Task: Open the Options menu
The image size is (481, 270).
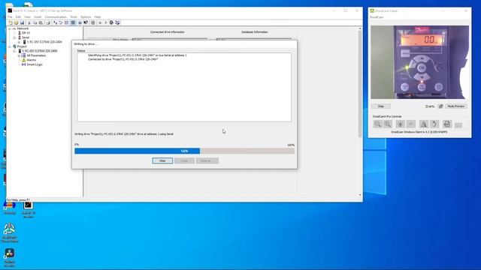Action: click(x=86, y=16)
